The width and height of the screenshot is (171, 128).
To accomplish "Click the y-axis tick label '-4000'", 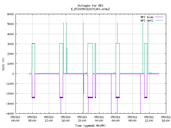I will point(10,114).
